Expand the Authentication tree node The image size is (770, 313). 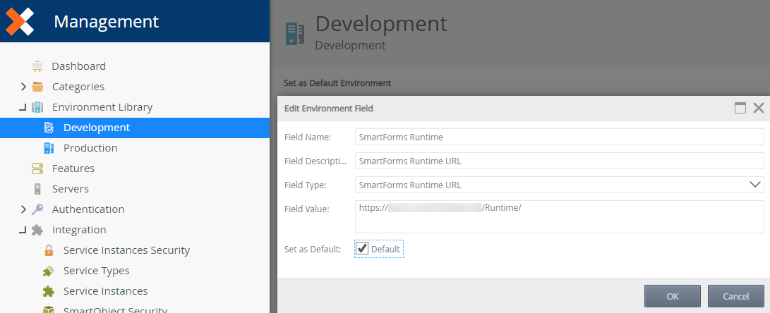click(x=23, y=209)
